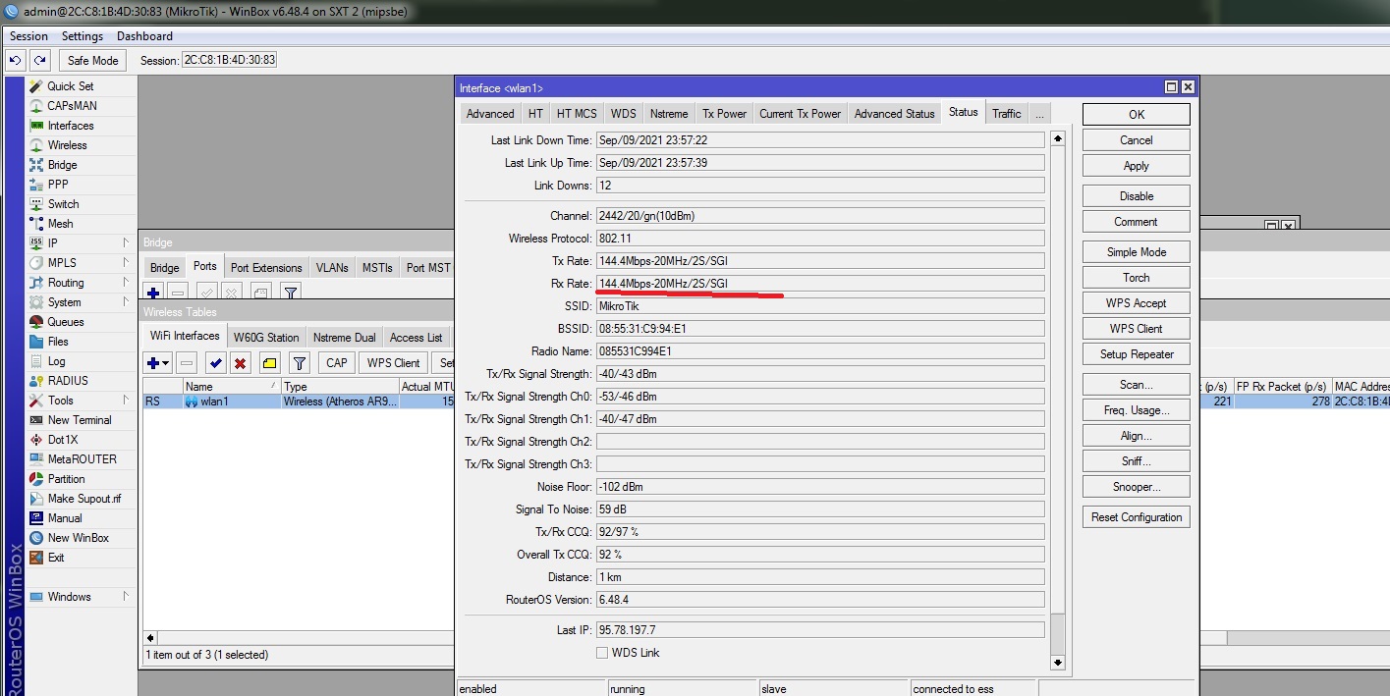The height and width of the screenshot is (696, 1390).
Task: Open Log sidebar entry
Action: pos(56,361)
